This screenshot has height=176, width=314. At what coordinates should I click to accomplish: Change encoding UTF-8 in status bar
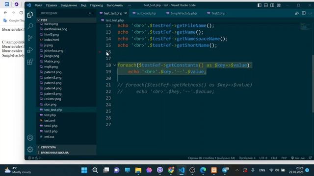click(263, 158)
